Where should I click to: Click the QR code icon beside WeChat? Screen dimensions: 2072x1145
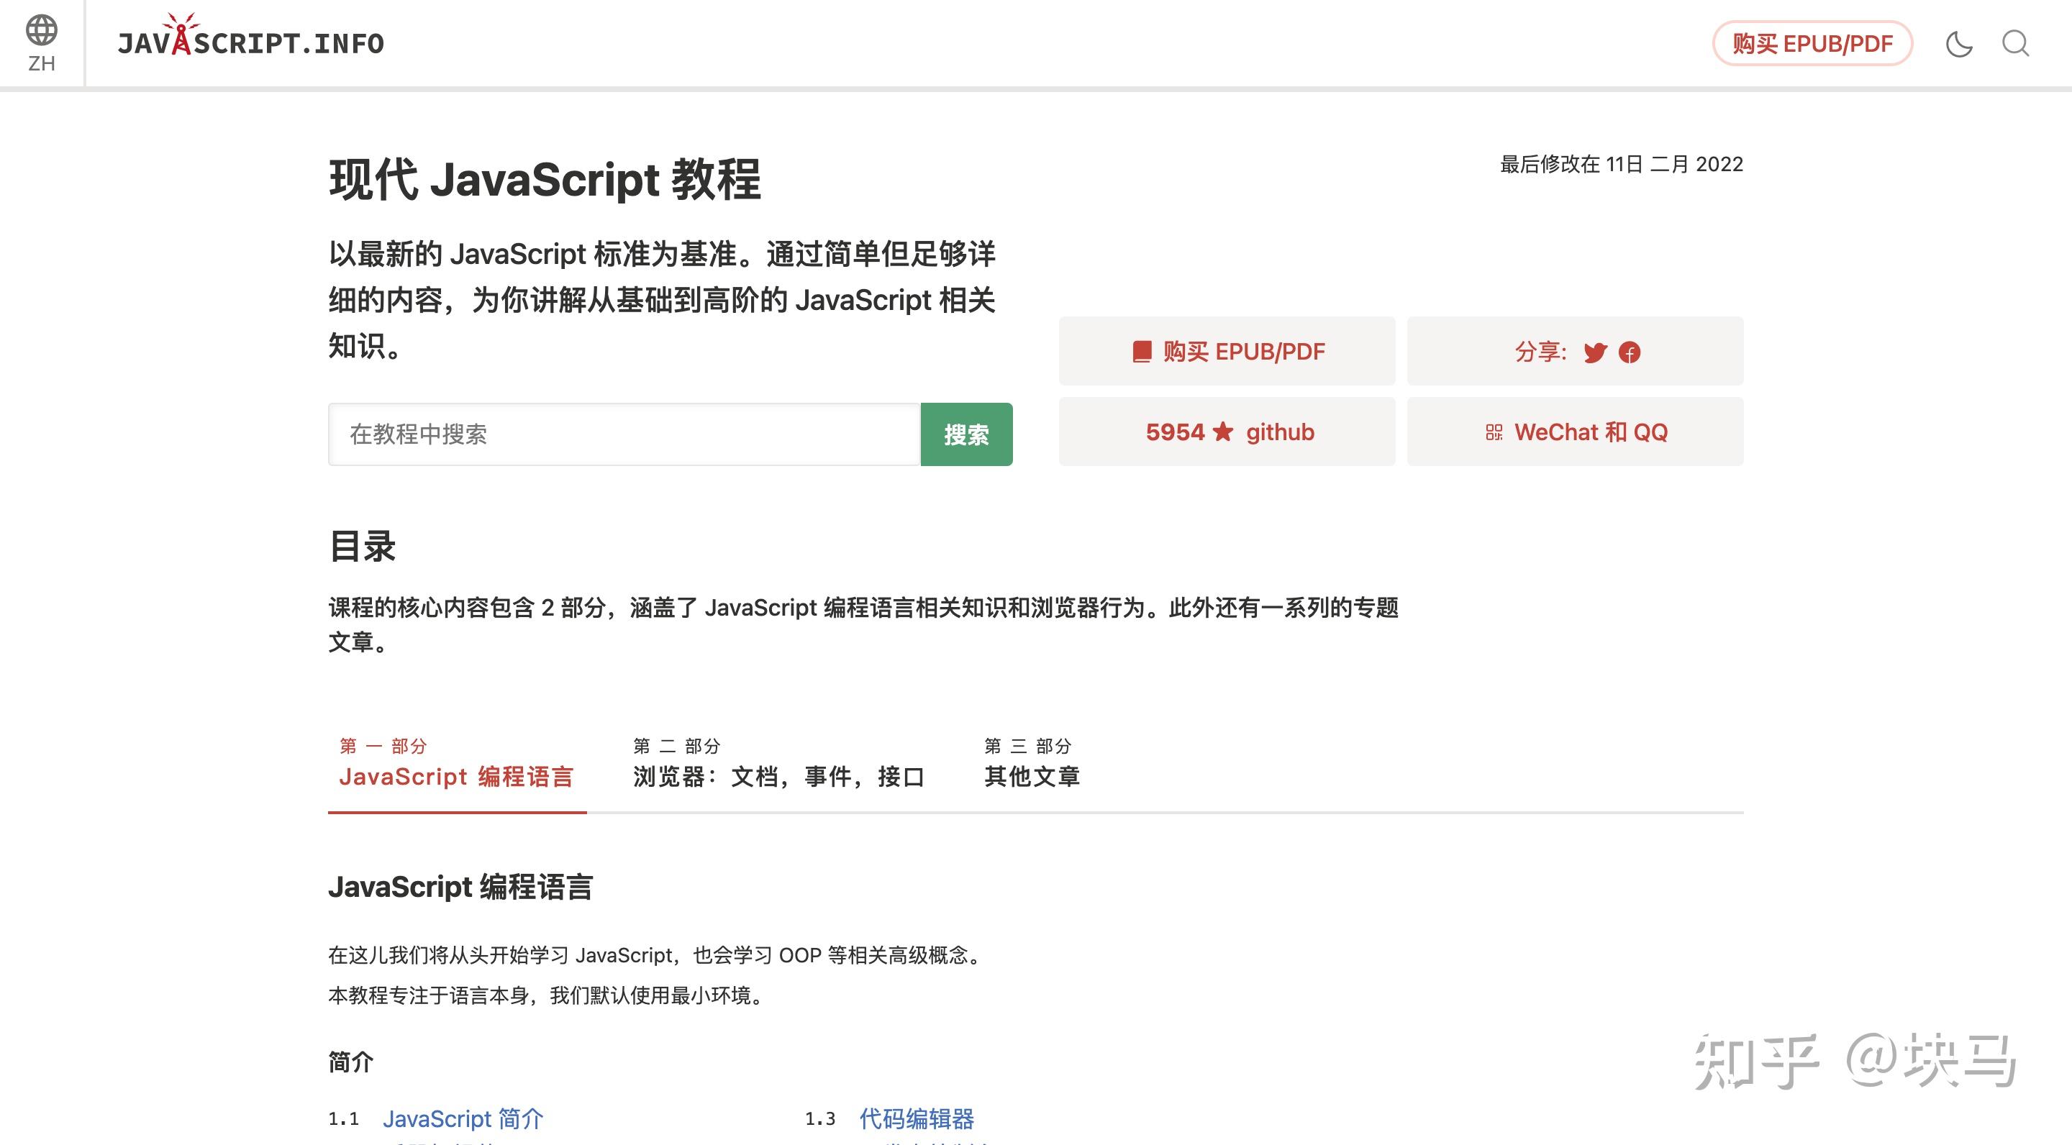[1494, 432]
